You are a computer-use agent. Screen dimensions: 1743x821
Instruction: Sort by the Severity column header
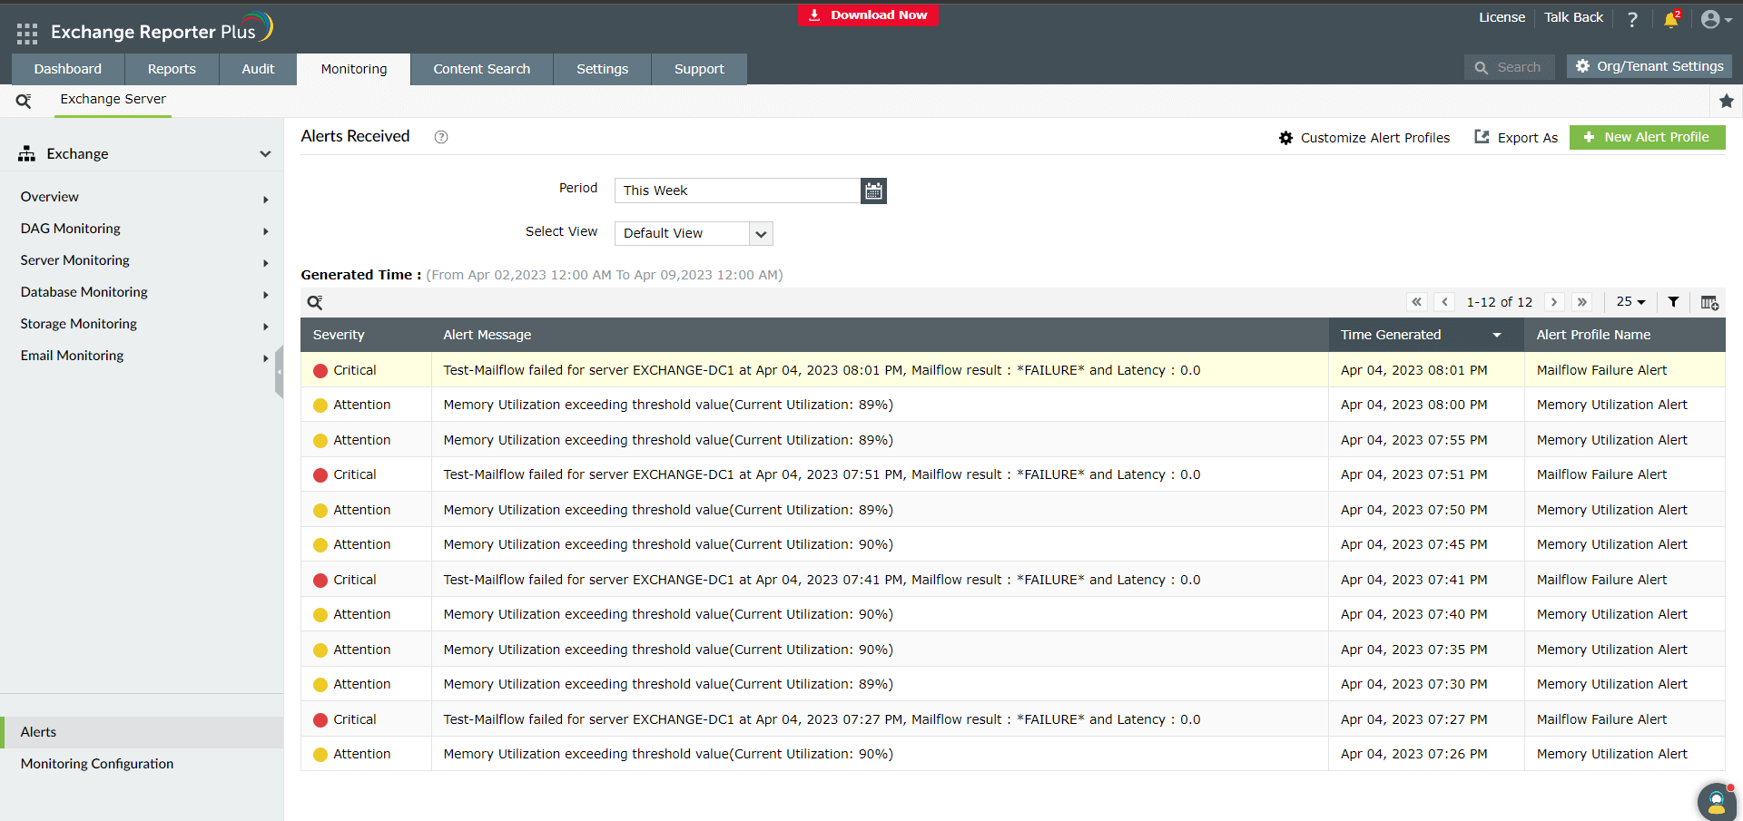click(x=339, y=335)
